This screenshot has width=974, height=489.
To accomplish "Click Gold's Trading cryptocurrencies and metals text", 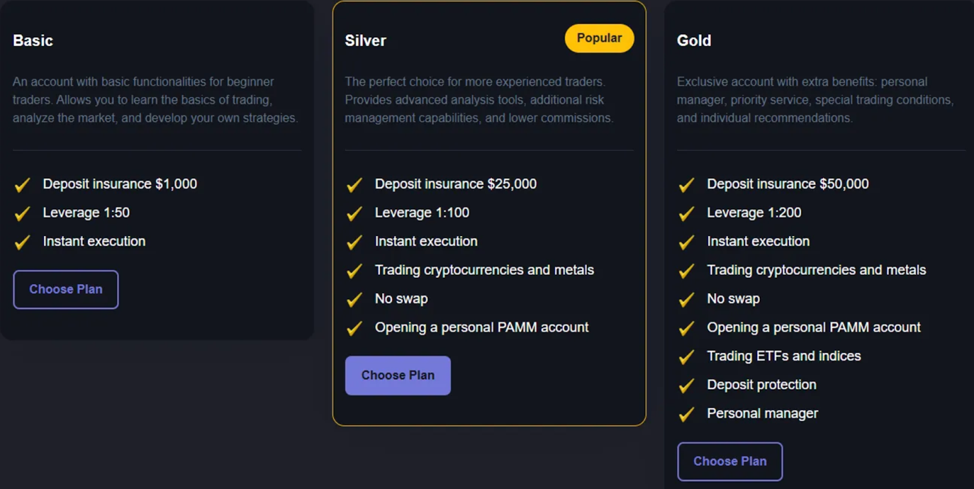I will [x=816, y=270].
